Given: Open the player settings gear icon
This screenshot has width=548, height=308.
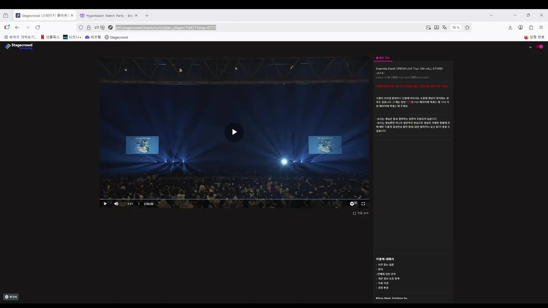Looking at the screenshot, I should coord(352,204).
